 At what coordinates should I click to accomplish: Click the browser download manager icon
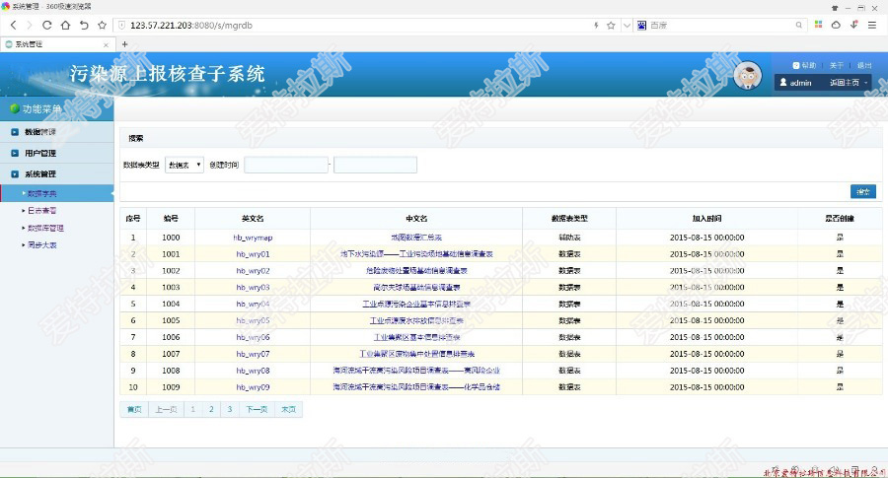854,25
